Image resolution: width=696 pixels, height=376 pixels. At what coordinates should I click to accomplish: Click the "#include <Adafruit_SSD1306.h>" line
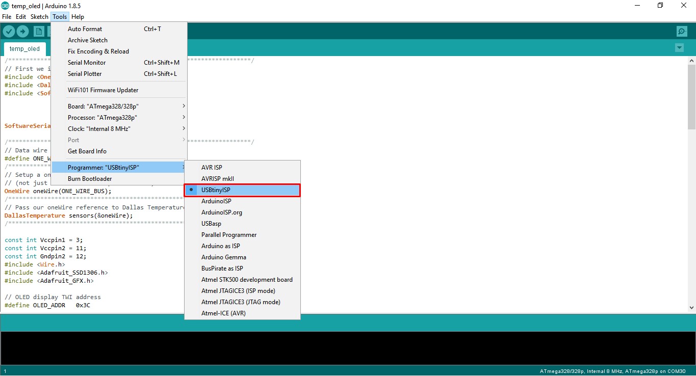(x=56, y=273)
